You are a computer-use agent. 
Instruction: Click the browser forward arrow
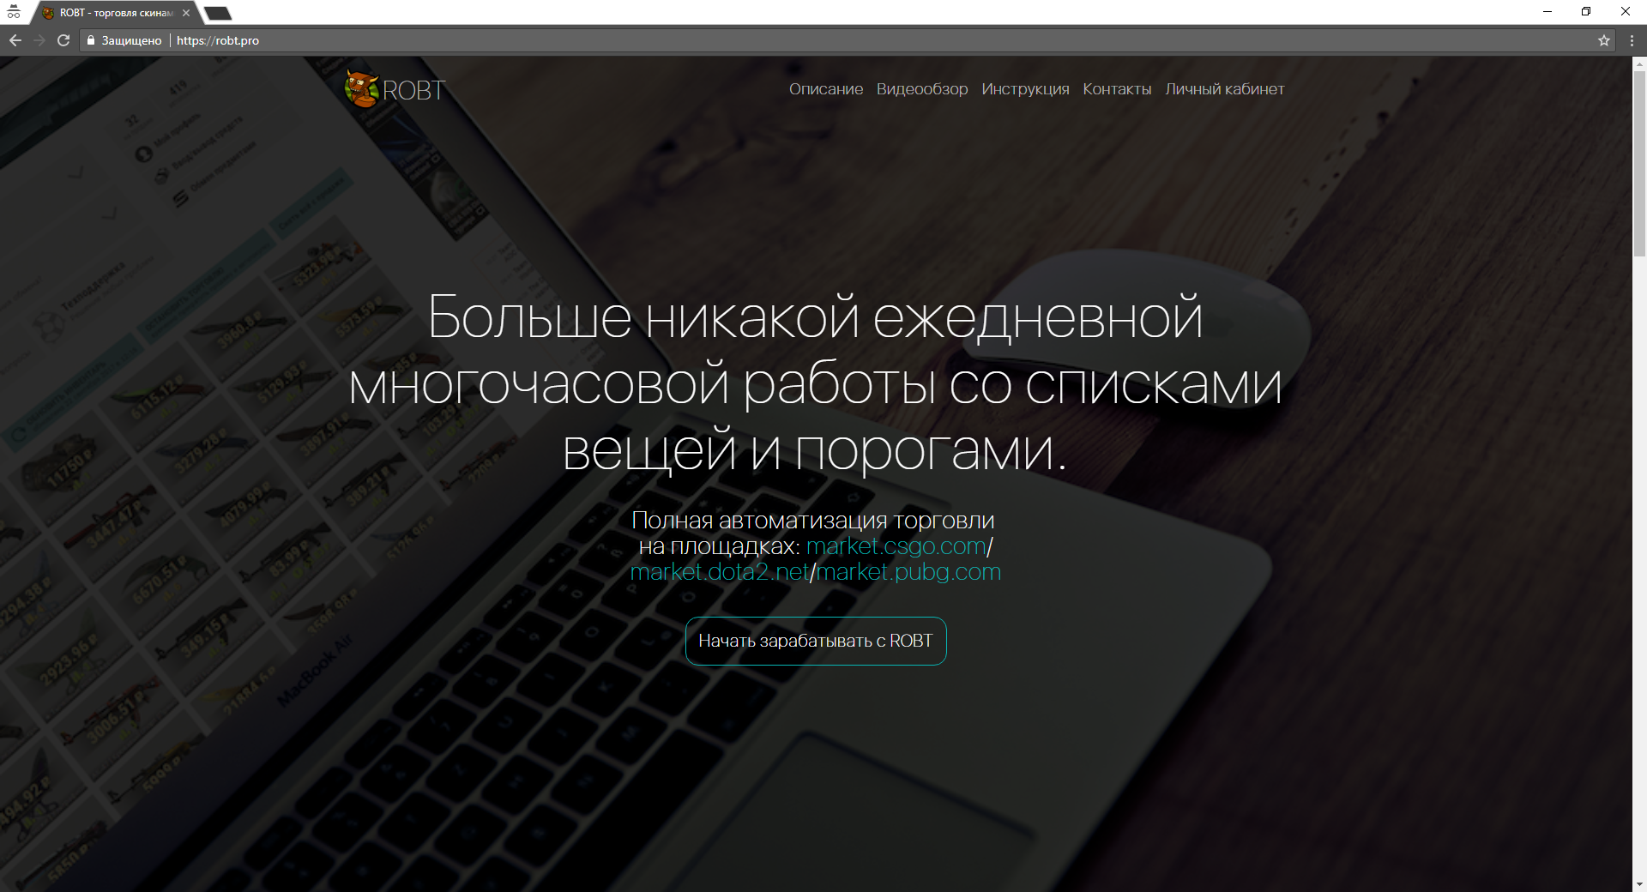[x=39, y=40]
